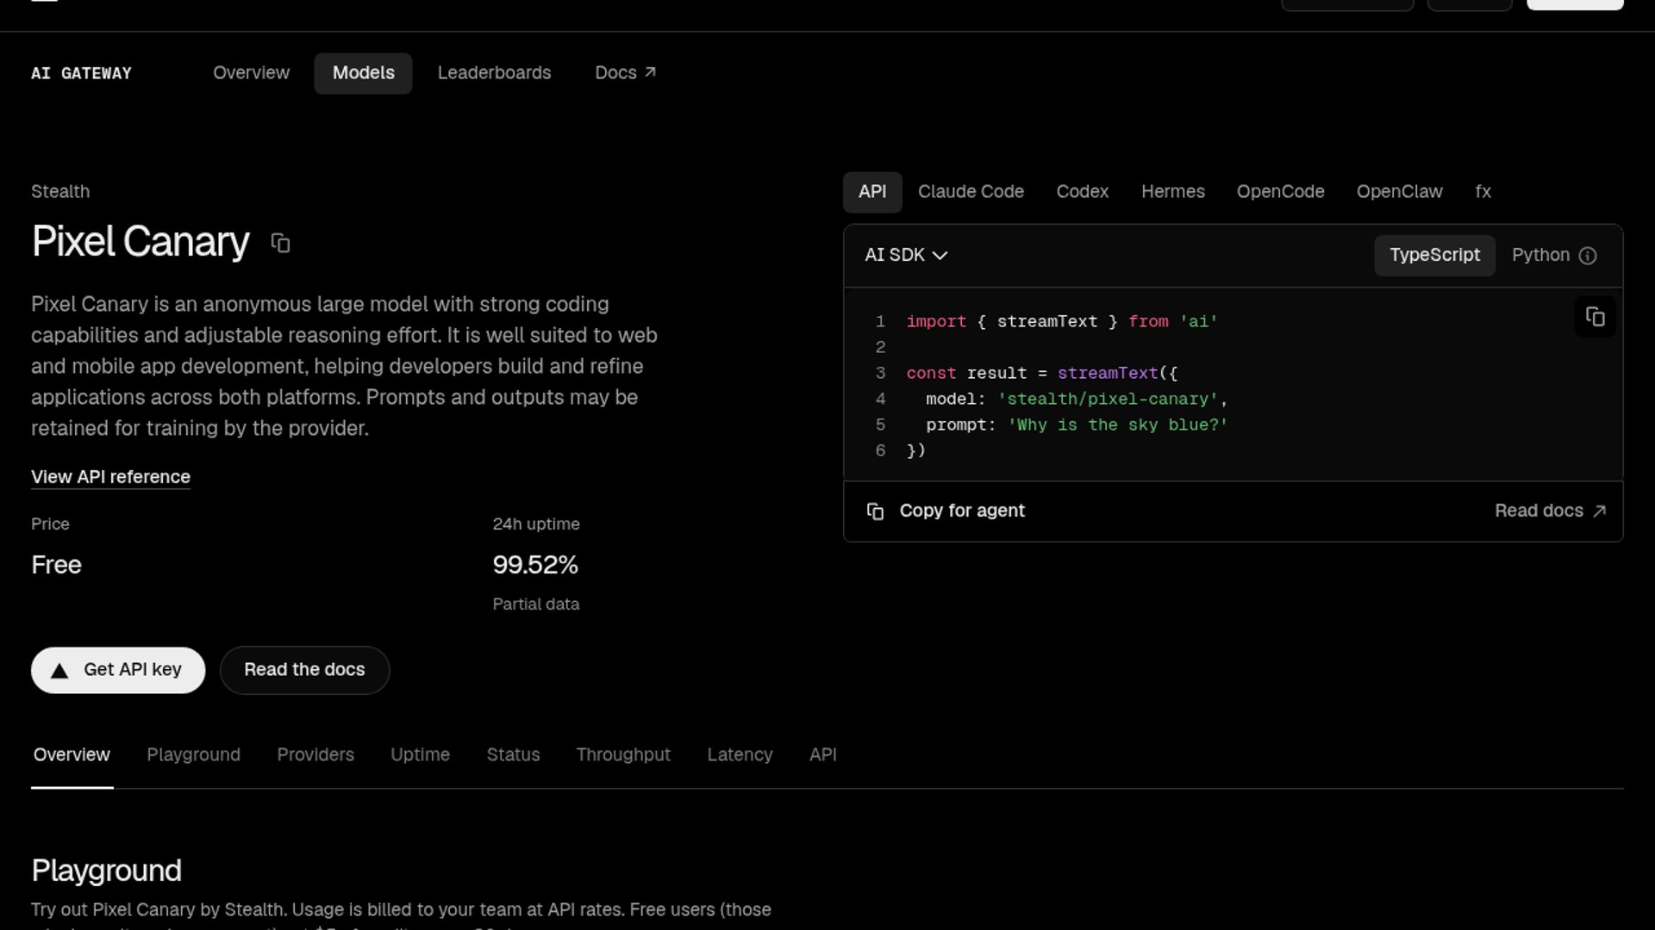The image size is (1655, 930).
Task: Click the 'Why is the sky blue?' prompt string
Action: pos(1117,425)
